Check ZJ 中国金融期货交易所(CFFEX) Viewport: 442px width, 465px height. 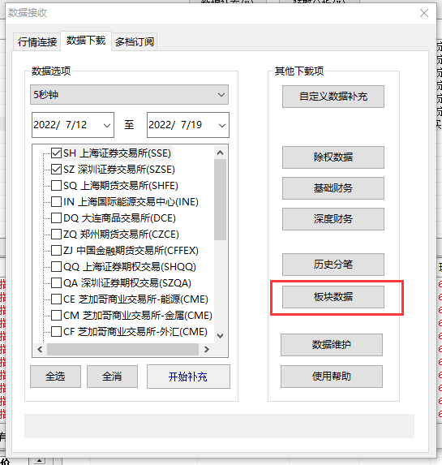tap(56, 250)
